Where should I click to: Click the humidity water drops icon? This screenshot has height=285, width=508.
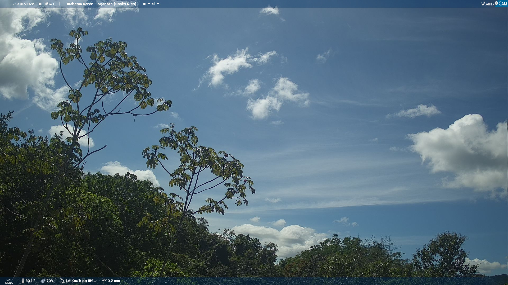click(43, 281)
